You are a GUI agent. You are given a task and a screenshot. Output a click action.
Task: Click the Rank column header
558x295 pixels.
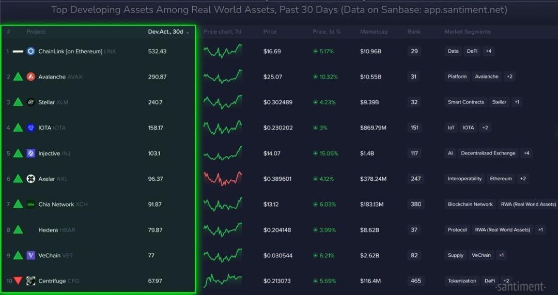[x=414, y=32]
